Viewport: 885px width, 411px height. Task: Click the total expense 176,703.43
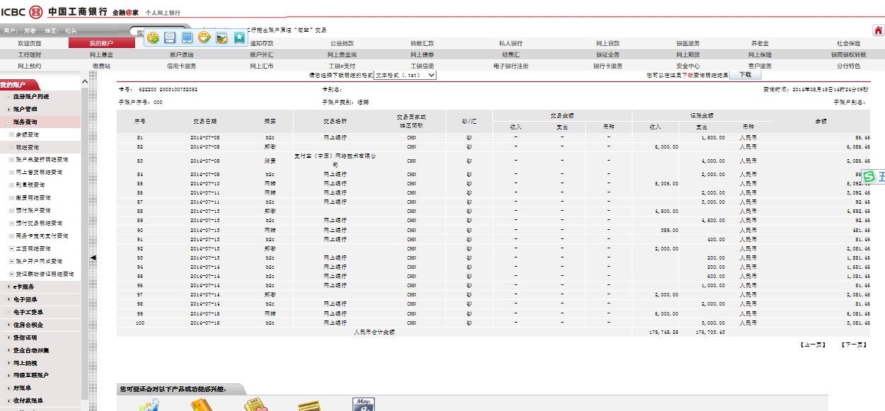tap(711, 331)
